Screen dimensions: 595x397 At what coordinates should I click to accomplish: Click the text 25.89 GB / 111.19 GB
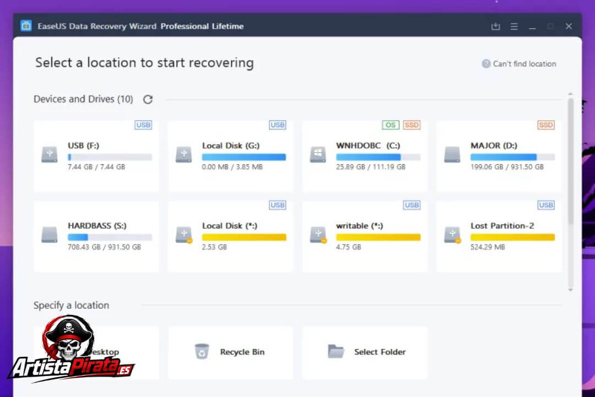point(371,167)
